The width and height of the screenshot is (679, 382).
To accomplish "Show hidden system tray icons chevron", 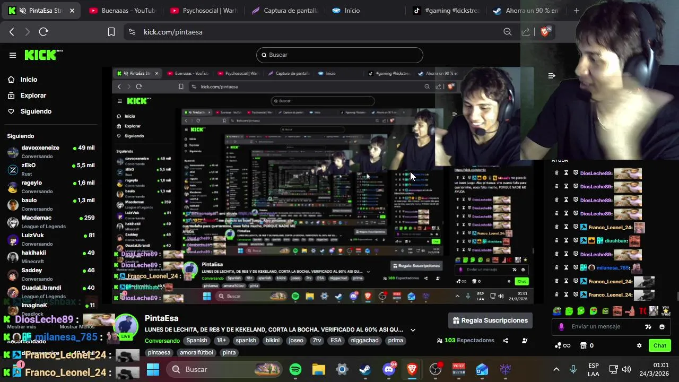I will pyautogui.click(x=556, y=369).
